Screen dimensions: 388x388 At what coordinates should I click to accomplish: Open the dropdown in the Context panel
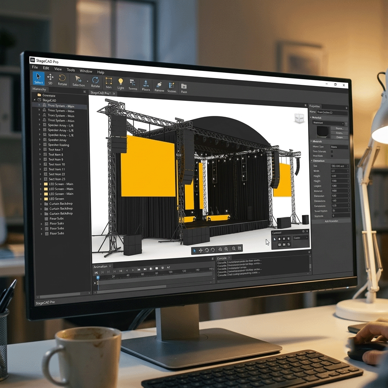300,238
